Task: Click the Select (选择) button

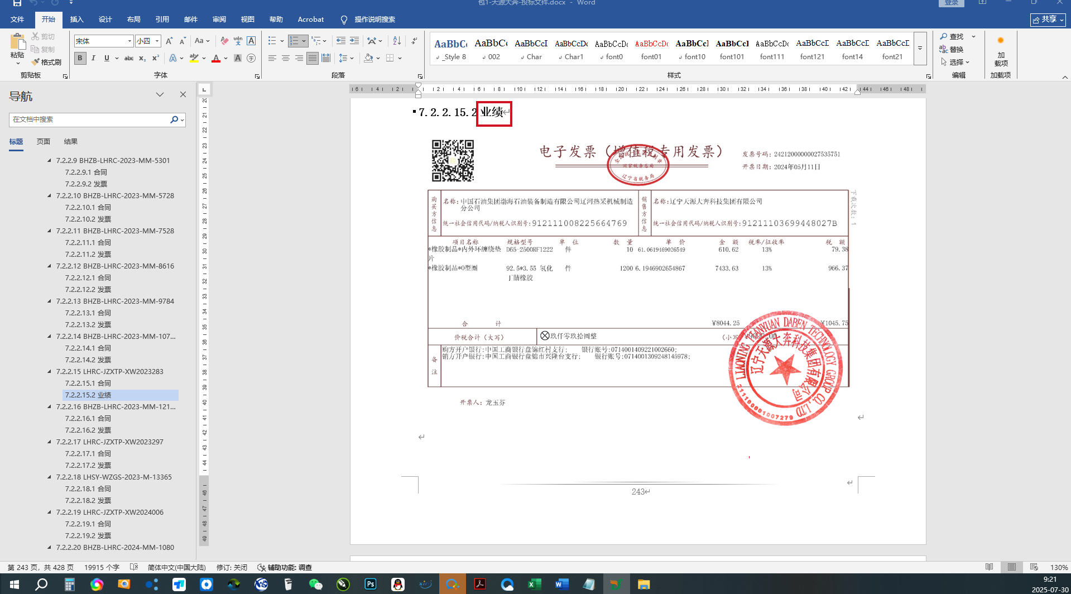Action: tap(955, 62)
